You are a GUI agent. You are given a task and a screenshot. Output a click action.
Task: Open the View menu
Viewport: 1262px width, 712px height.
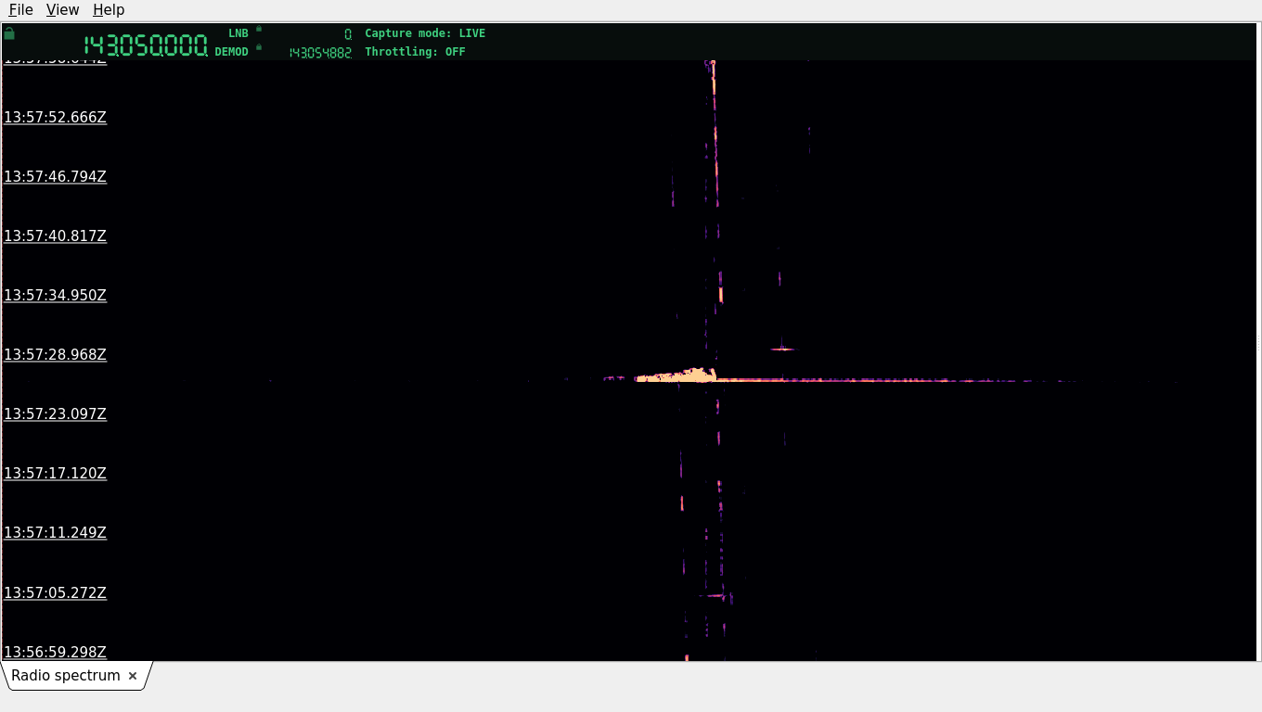pyautogui.click(x=62, y=9)
